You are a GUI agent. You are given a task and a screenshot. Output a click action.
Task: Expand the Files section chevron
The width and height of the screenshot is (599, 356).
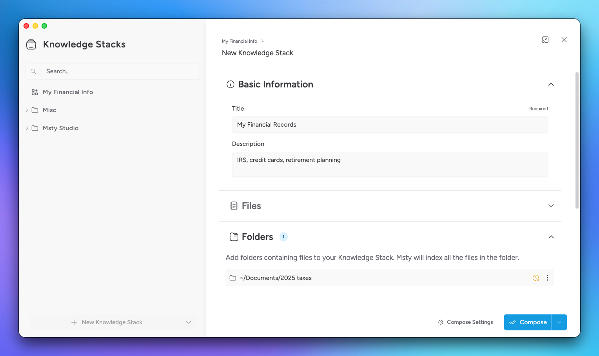[551, 206]
